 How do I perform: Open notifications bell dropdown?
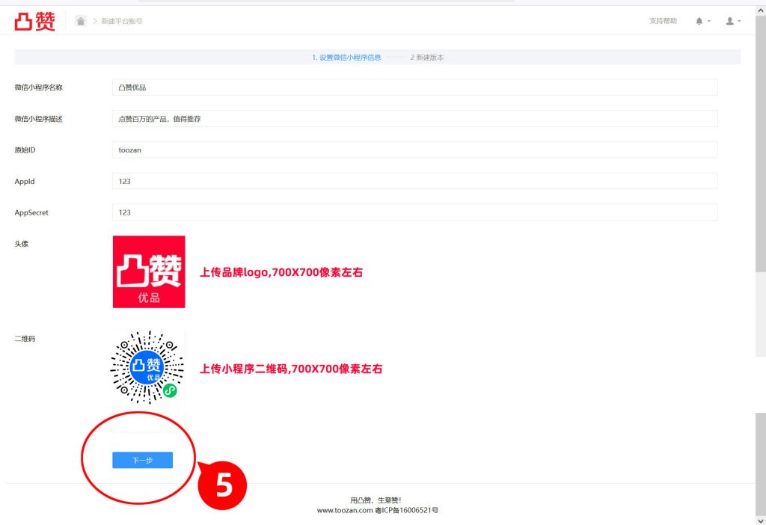pyautogui.click(x=702, y=21)
